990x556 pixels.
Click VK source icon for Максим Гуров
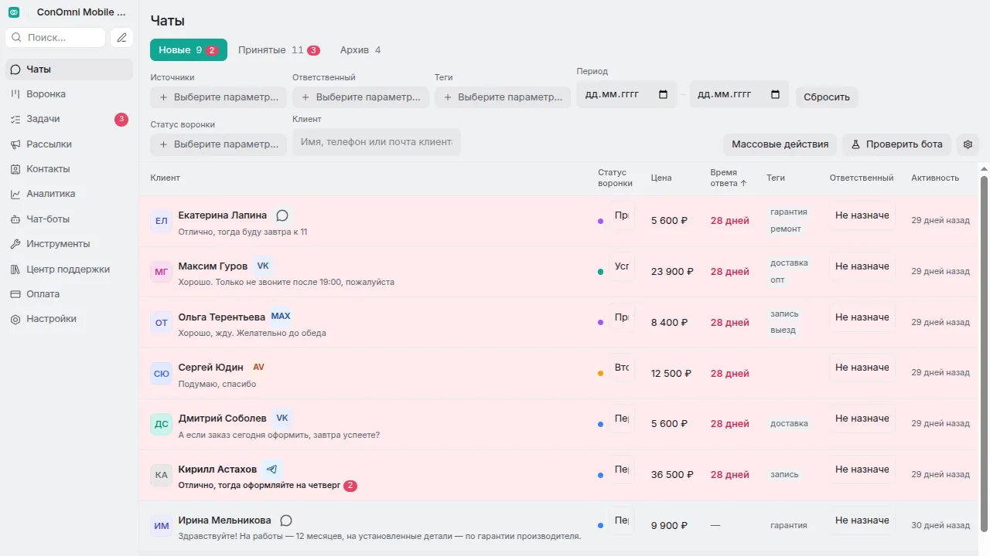[x=263, y=266]
